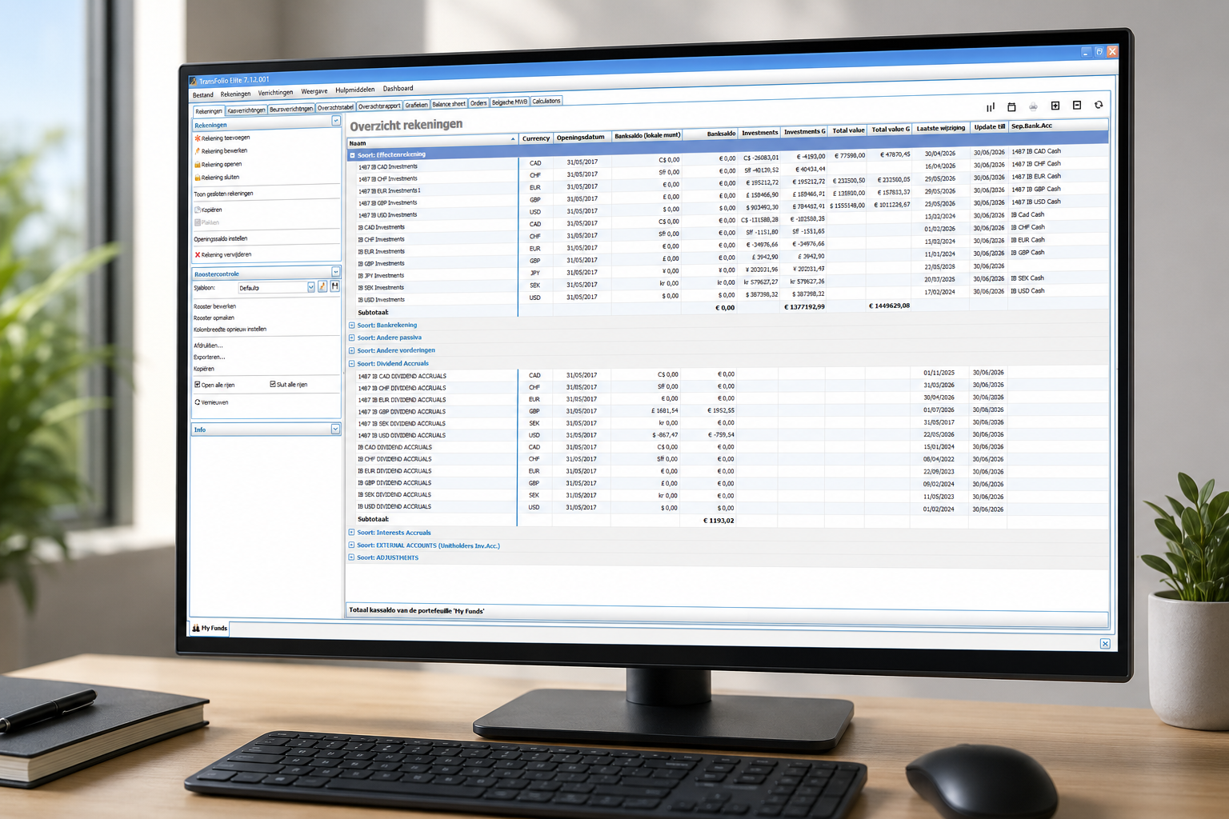Open the calendar icon in top toolbar
Screen dimensions: 1229x819
tap(1011, 106)
